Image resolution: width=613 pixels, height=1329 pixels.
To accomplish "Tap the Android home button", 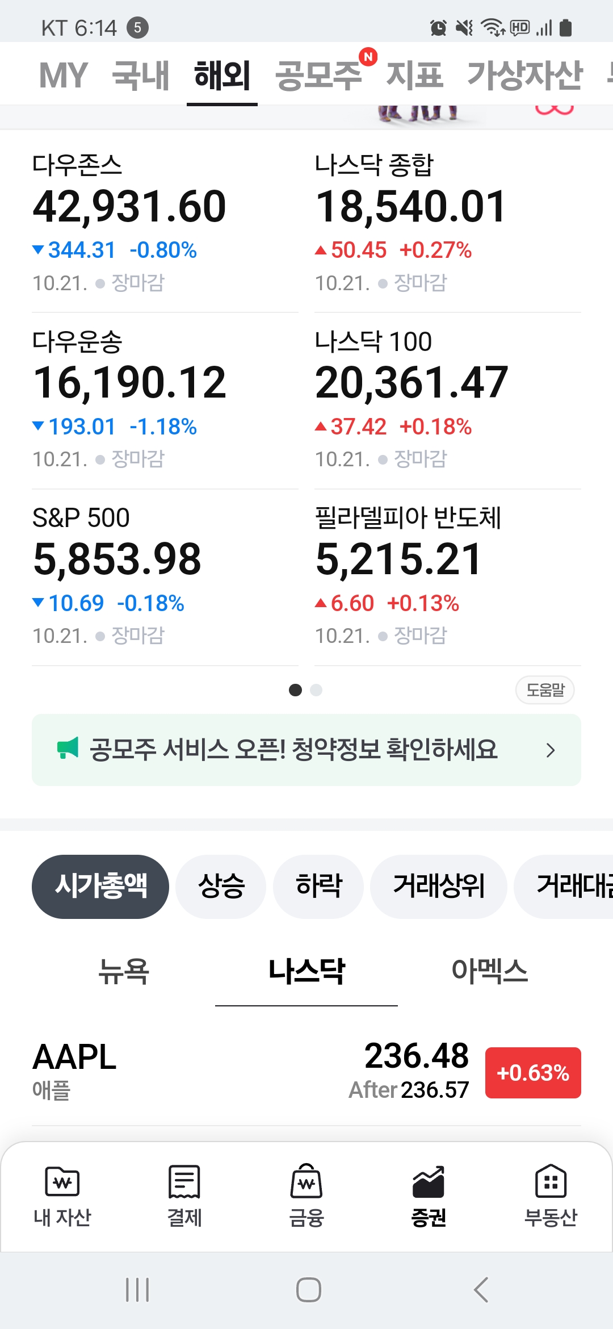I will point(309,1290).
